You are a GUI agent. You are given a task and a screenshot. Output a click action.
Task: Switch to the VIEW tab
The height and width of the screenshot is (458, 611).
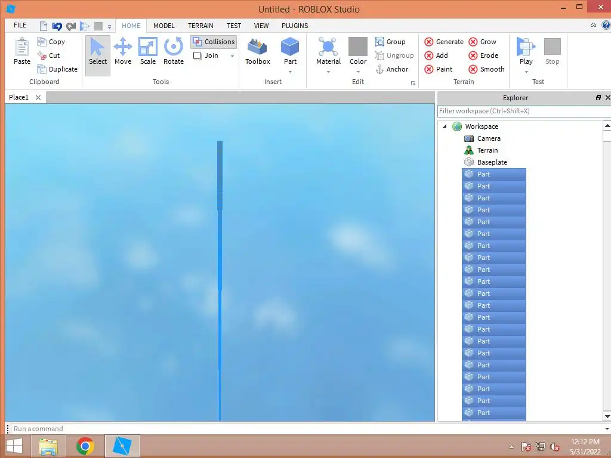(261, 26)
